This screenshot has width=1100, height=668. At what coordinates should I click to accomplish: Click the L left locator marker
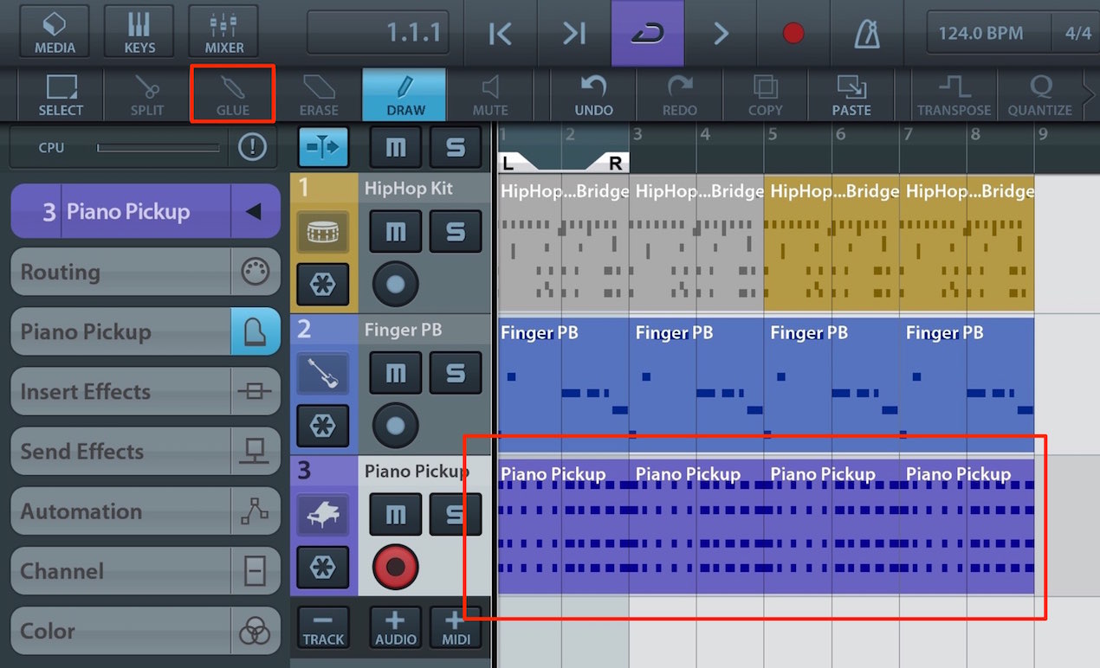508,164
